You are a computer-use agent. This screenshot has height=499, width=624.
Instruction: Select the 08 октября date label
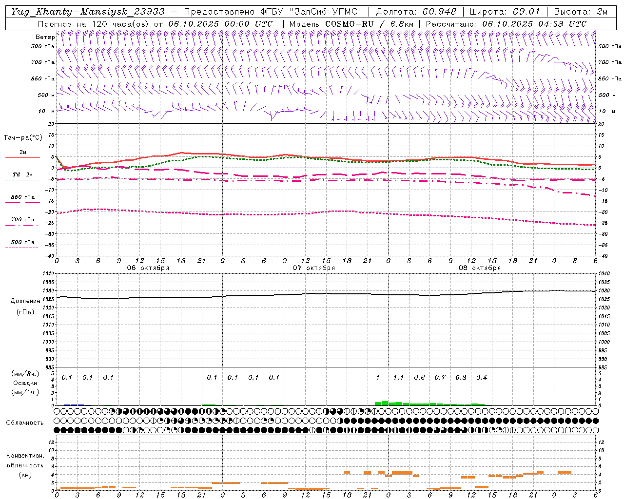pyautogui.click(x=480, y=268)
